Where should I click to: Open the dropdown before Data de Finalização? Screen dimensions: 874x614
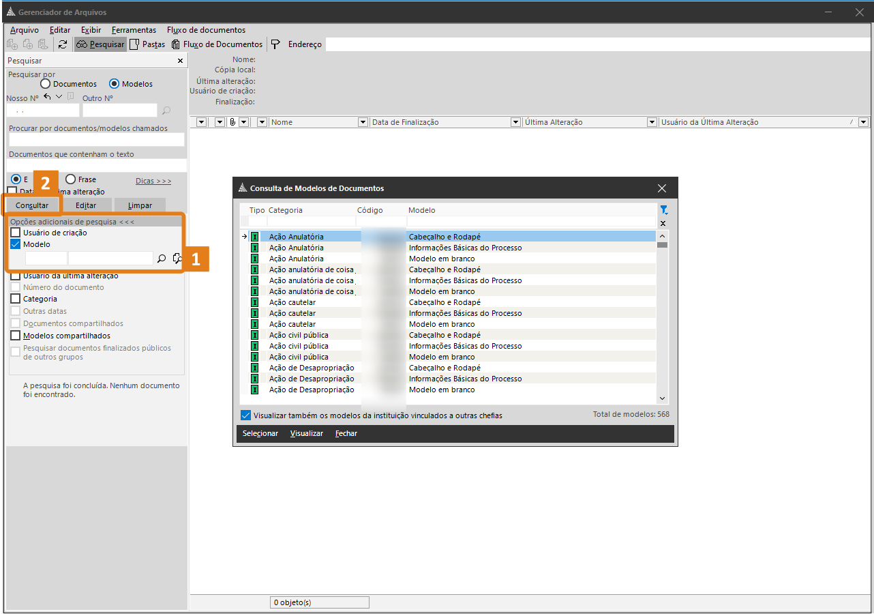363,122
